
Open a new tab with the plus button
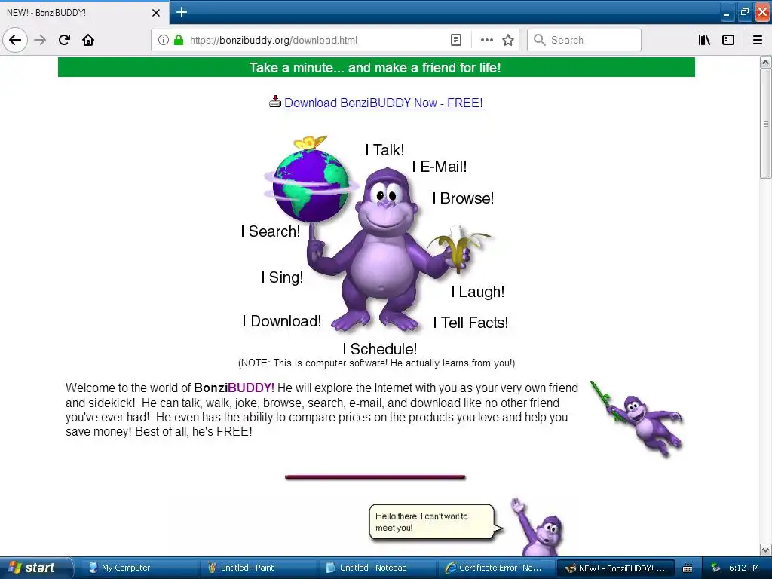pyautogui.click(x=181, y=12)
